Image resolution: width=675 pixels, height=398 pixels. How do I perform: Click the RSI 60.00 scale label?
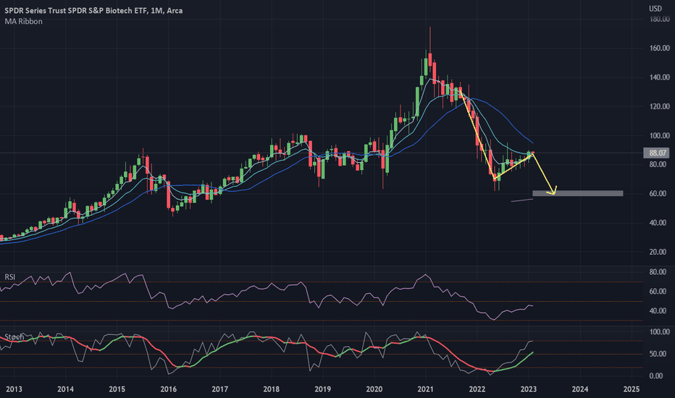(x=658, y=292)
